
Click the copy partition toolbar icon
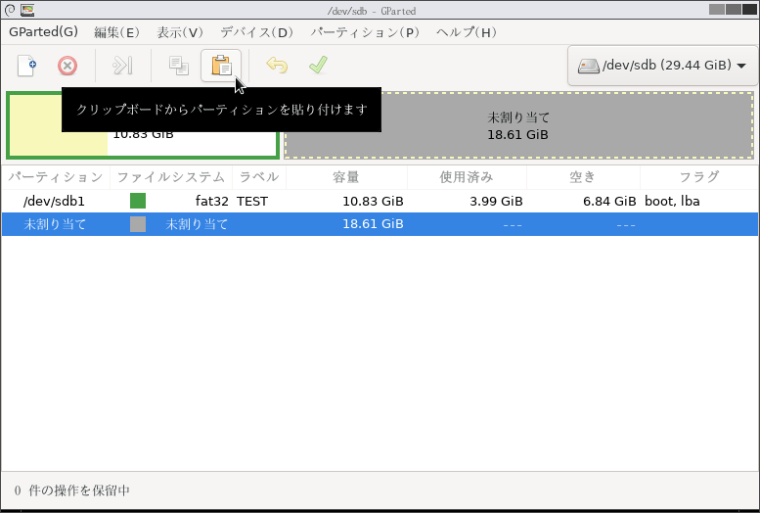[x=179, y=66]
